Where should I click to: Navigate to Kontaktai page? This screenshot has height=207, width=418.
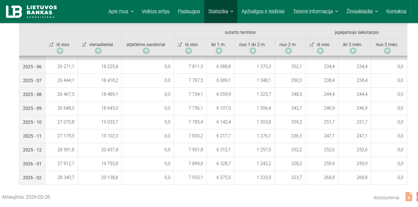(396, 11)
